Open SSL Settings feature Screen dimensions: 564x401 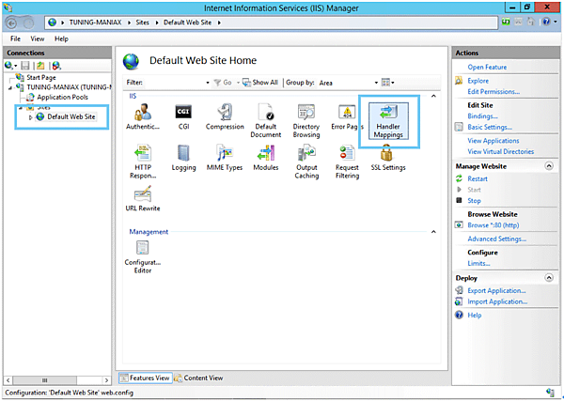point(387,156)
